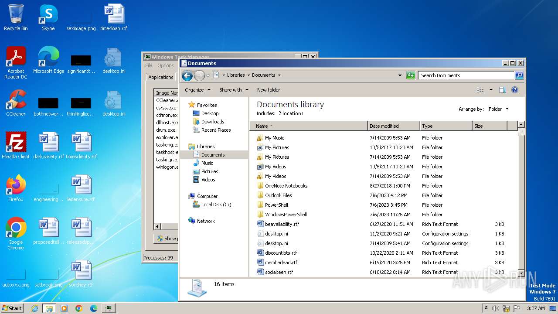This screenshot has height=314, width=558.
Task: Select the timesloan.rtf desktop file
Action: pos(114,17)
